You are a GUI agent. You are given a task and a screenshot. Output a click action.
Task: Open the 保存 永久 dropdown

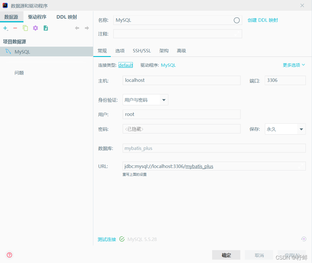click(x=285, y=129)
